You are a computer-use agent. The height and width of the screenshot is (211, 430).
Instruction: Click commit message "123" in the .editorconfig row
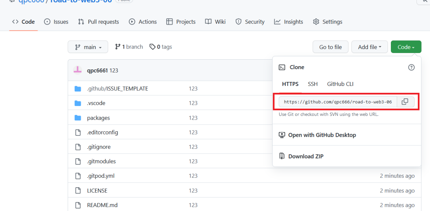[193, 132]
